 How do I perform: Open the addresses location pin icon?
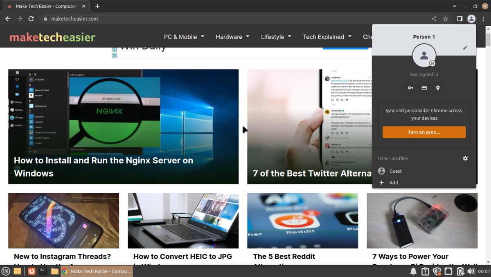[437, 88]
